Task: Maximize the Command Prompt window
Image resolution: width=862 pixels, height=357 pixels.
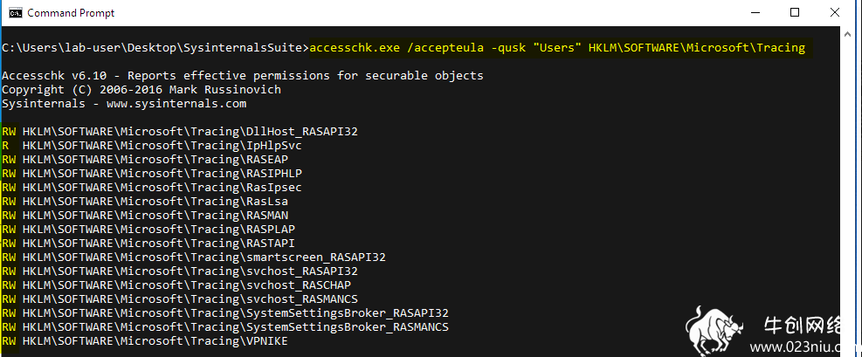Action: click(x=795, y=12)
